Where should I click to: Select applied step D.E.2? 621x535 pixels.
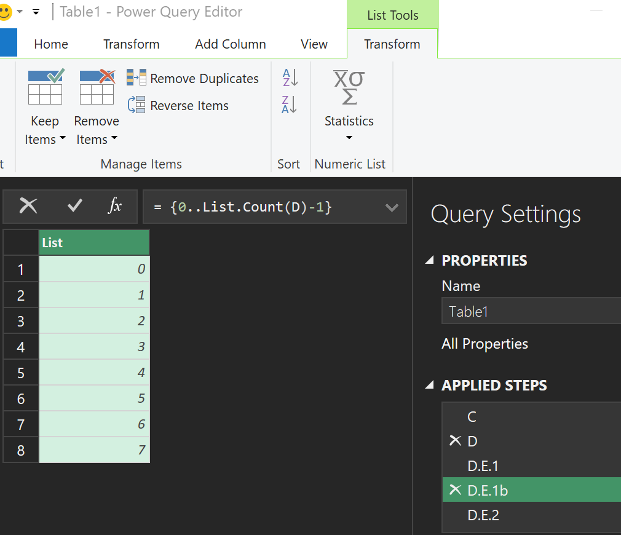tap(531, 515)
